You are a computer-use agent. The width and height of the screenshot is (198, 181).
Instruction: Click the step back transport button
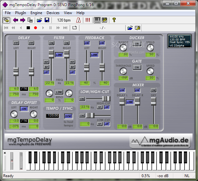21,28
